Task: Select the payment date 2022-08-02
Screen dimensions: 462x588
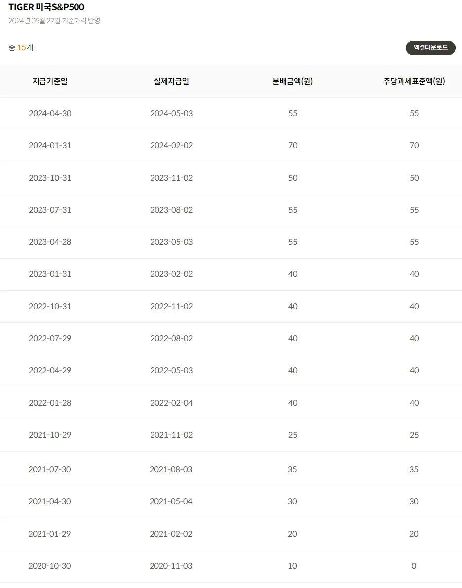Action: pyautogui.click(x=171, y=338)
